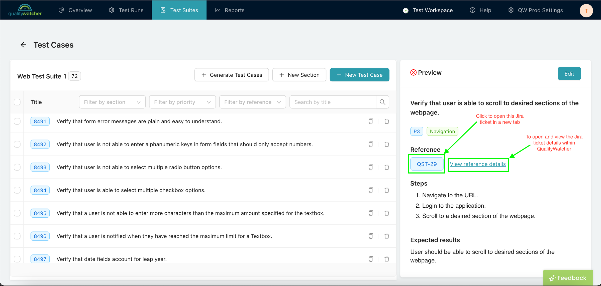The image size is (601, 286).
Task: Click the delete icon for test case 8497
Action: click(x=387, y=259)
